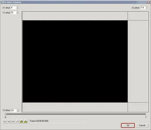Decrease X1 offset with down arrow

[x=17, y=8]
